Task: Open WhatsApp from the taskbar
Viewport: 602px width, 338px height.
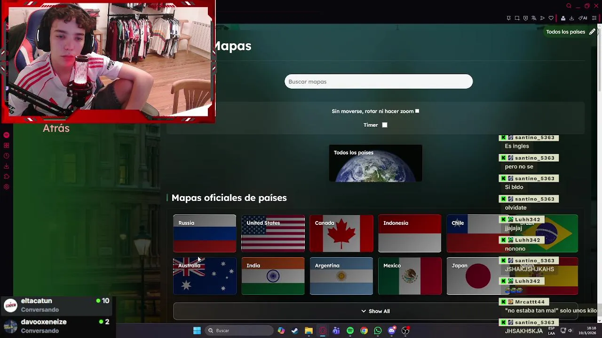Action: coord(378,330)
